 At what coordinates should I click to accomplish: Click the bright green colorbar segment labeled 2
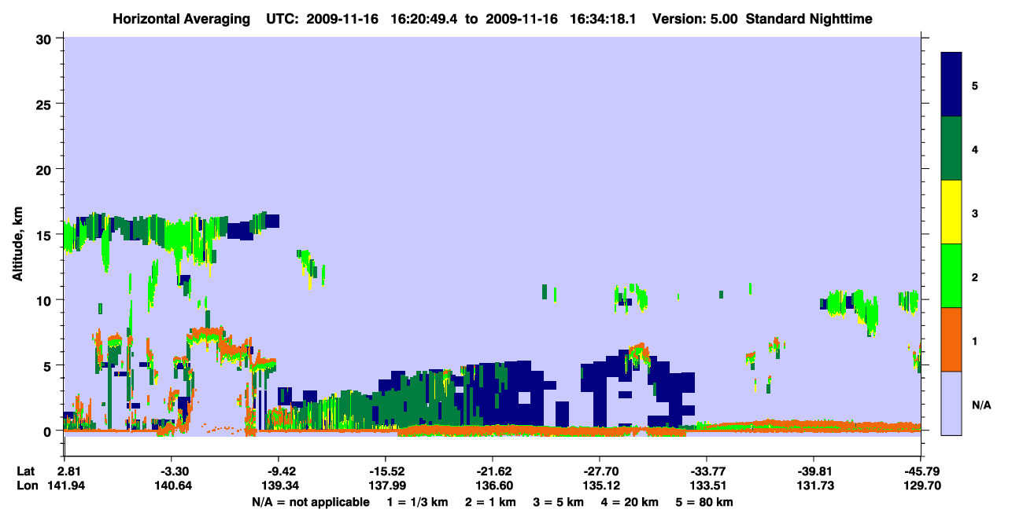coord(951,276)
